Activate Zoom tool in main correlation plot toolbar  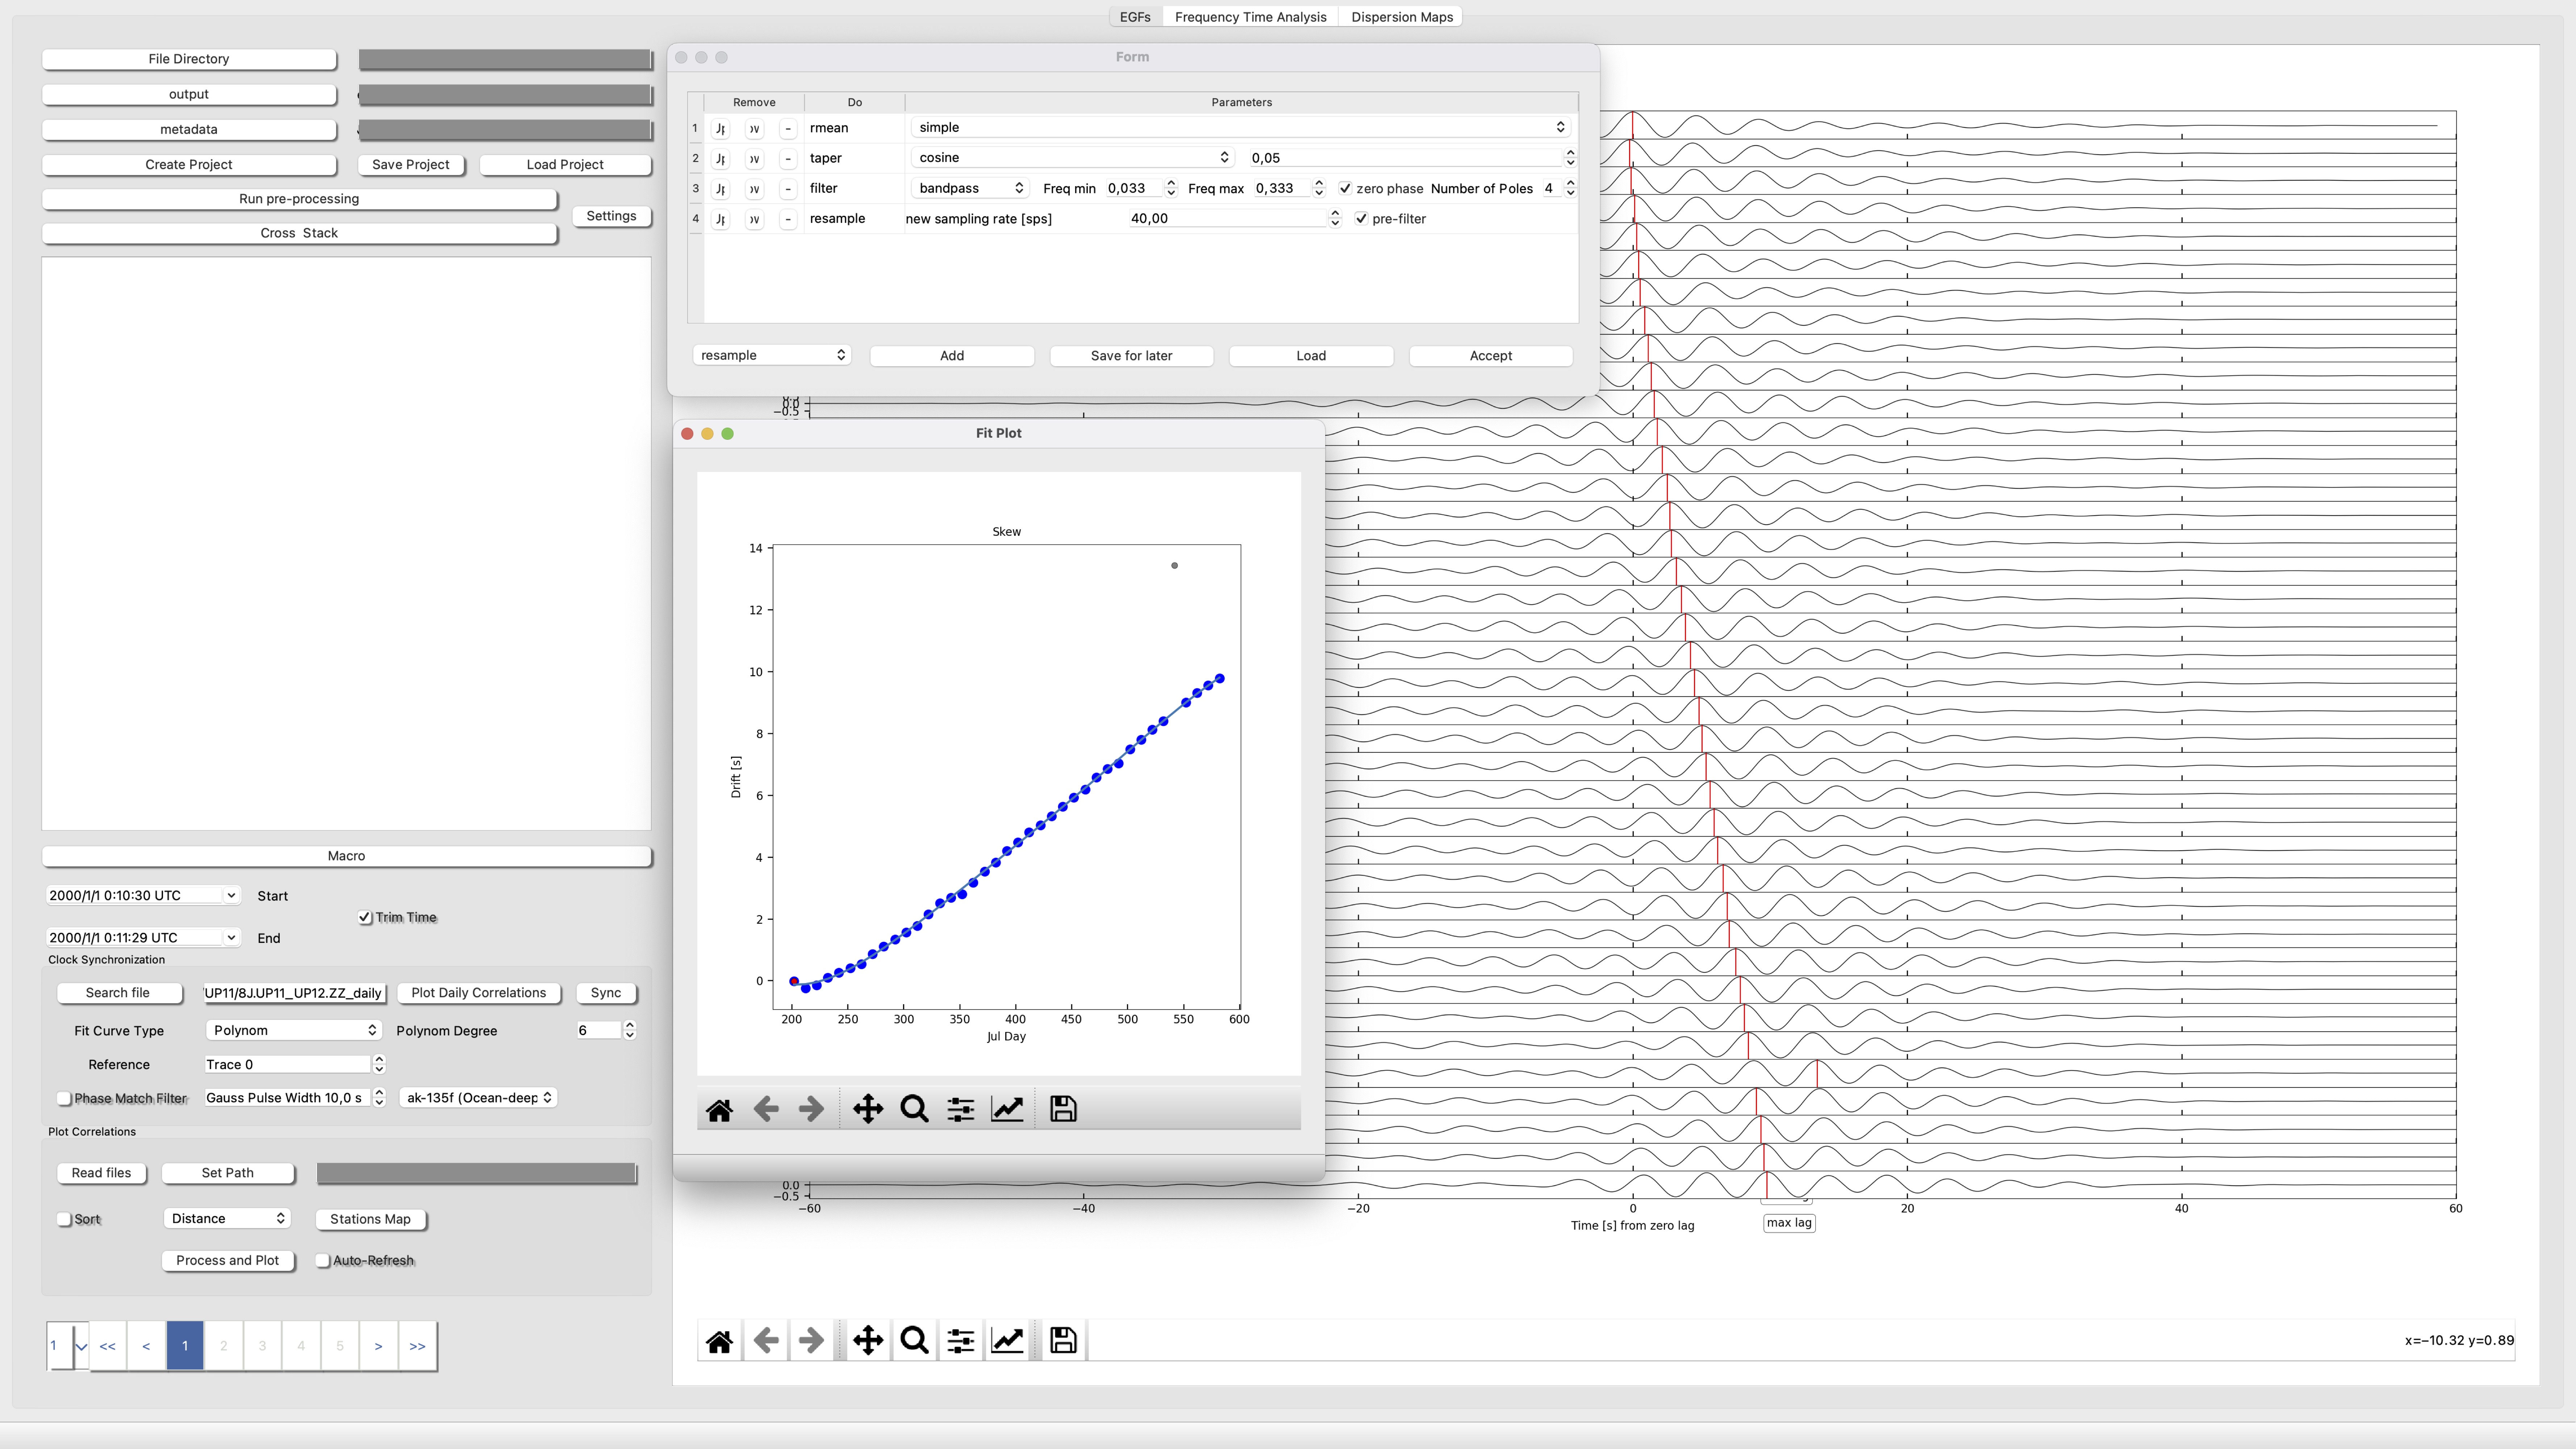pos(914,1341)
